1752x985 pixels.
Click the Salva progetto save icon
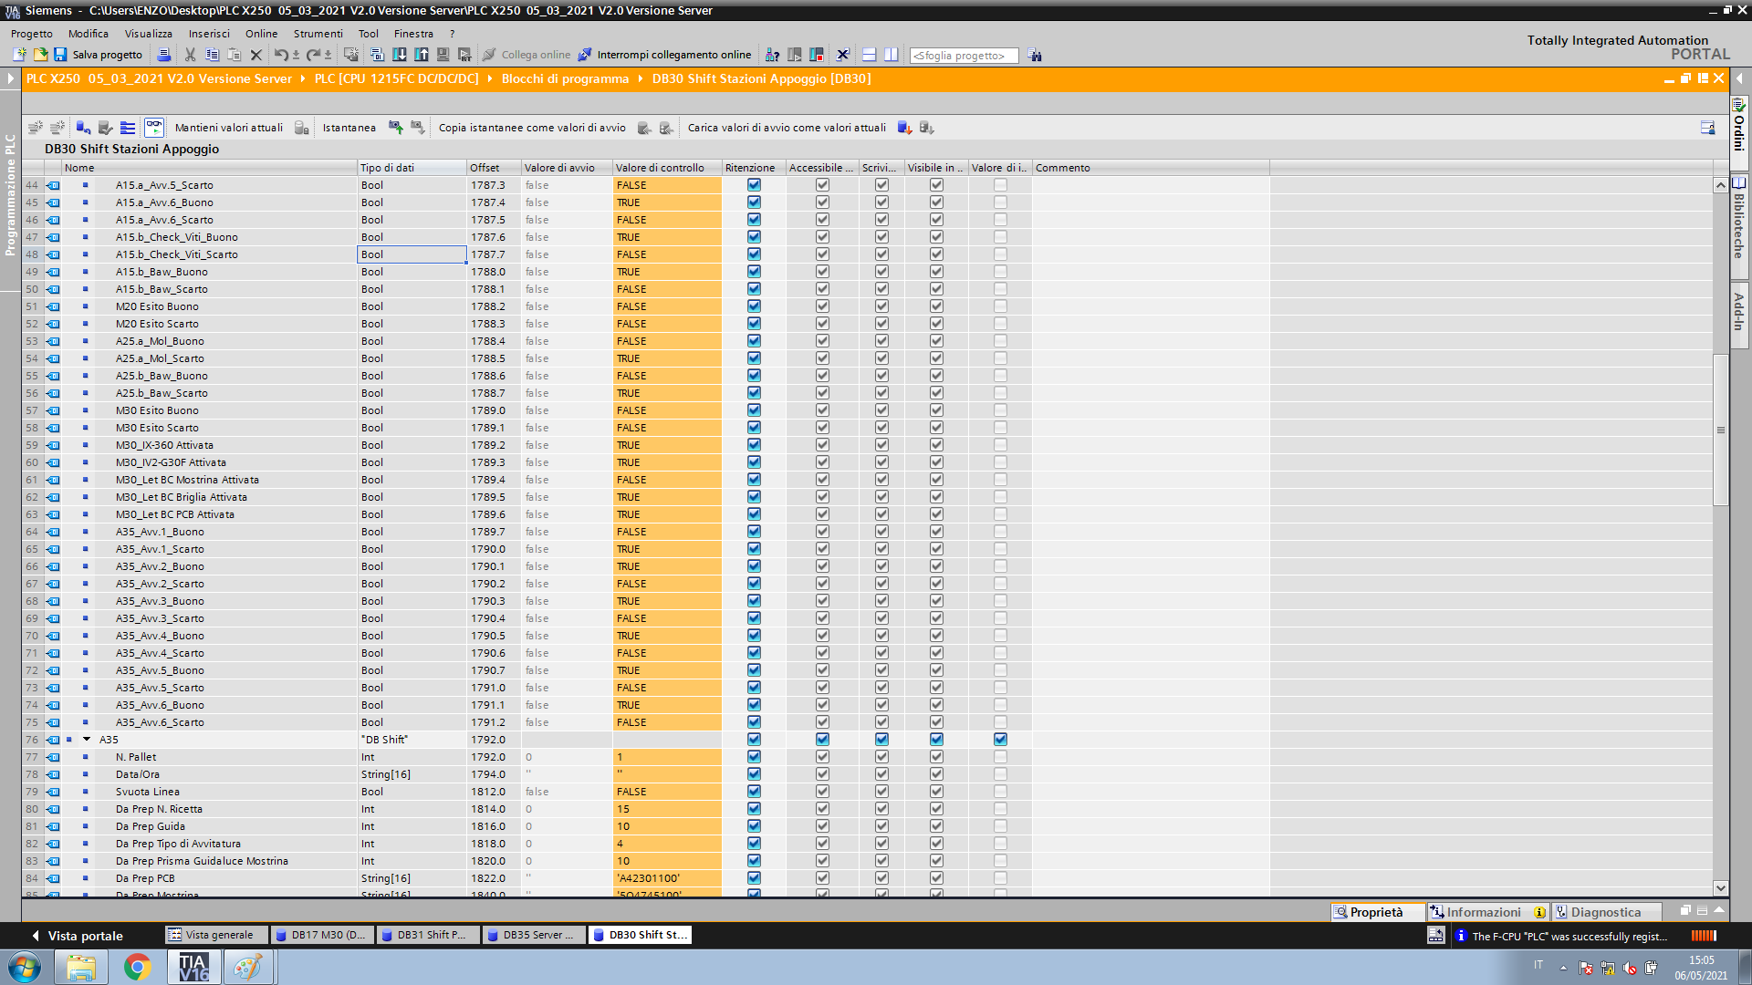60,55
